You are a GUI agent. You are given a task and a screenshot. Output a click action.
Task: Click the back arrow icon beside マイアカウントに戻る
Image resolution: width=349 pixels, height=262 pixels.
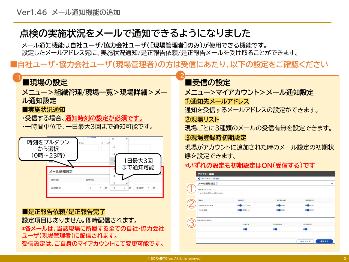199,178
